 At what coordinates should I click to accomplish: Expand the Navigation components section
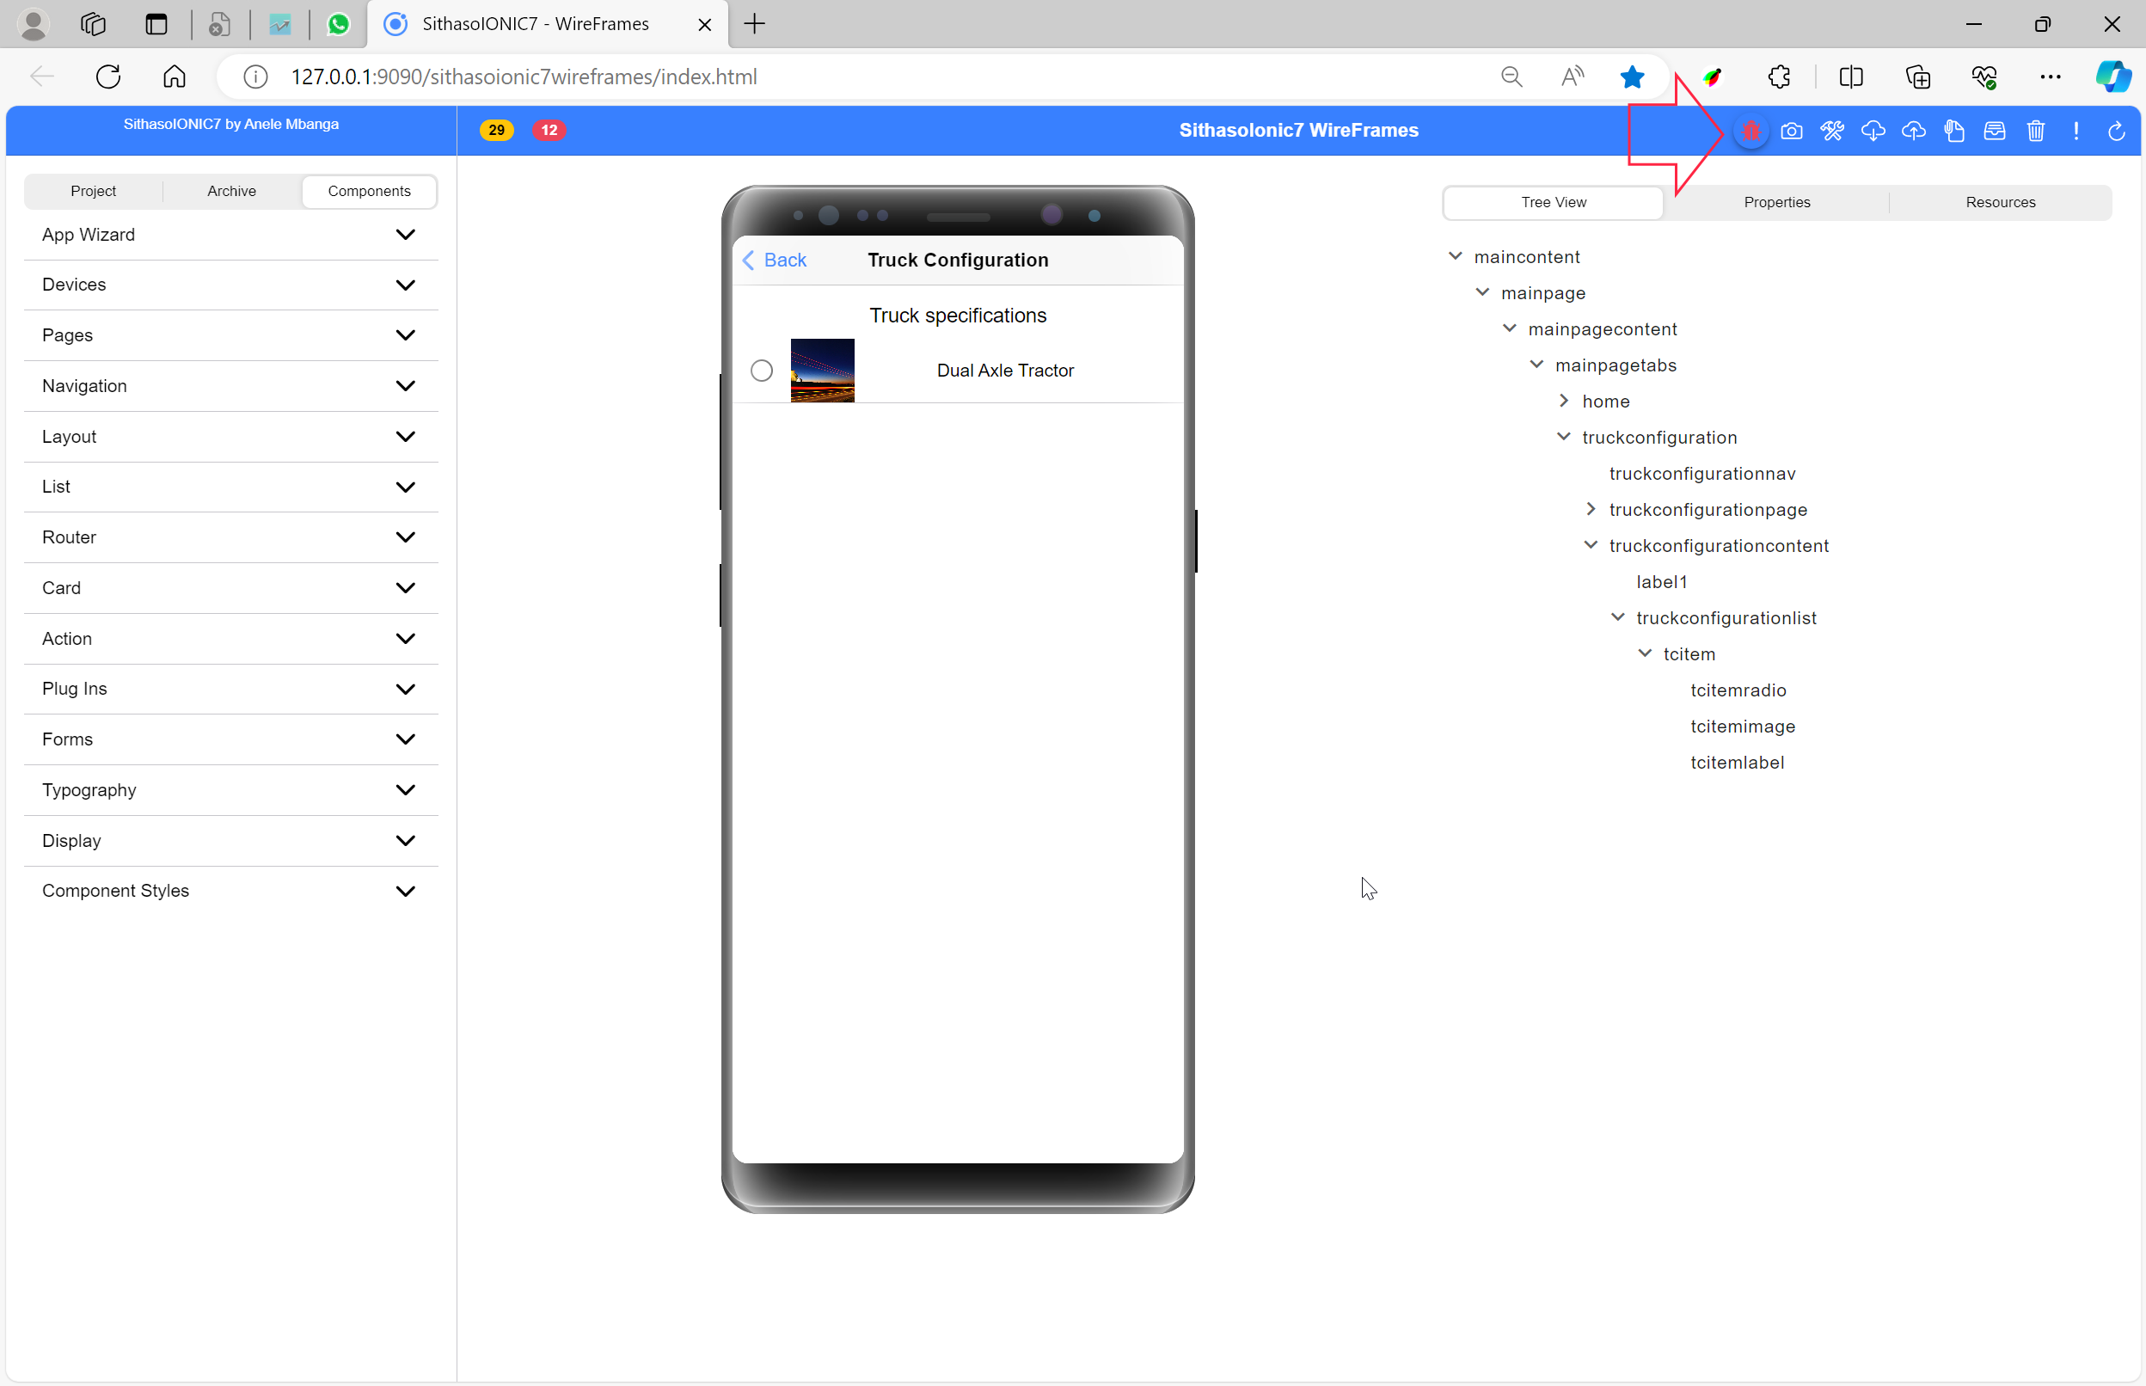(230, 386)
